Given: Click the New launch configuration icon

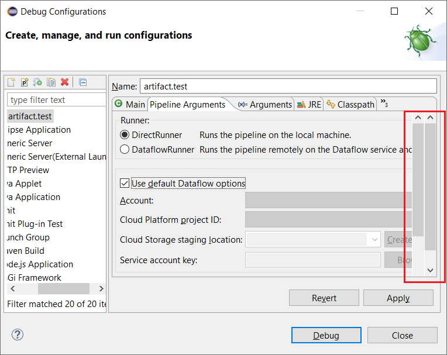Looking at the screenshot, I should pos(11,82).
